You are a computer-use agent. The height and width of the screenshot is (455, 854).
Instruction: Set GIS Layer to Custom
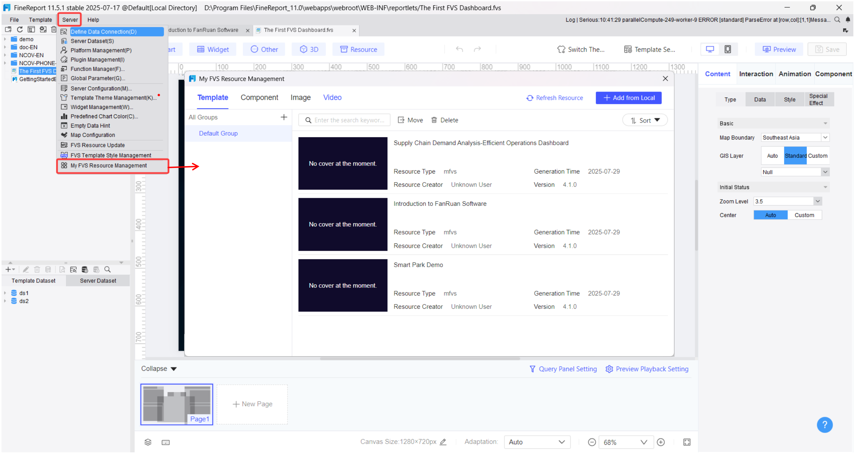tap(818, 156)
